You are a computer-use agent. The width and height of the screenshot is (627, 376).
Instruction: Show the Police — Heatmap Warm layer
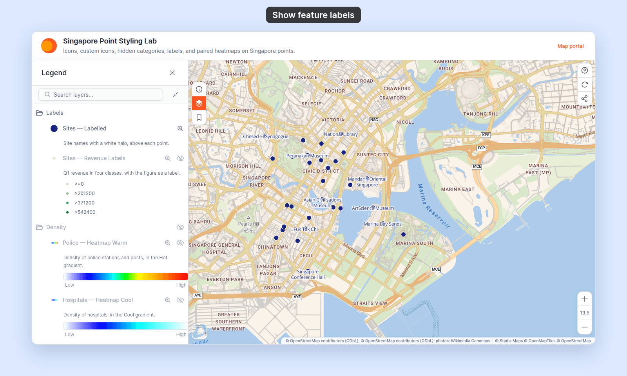click(180, 243)
